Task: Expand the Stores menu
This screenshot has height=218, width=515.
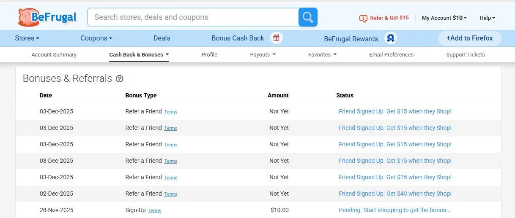Action: coord(27,38)
